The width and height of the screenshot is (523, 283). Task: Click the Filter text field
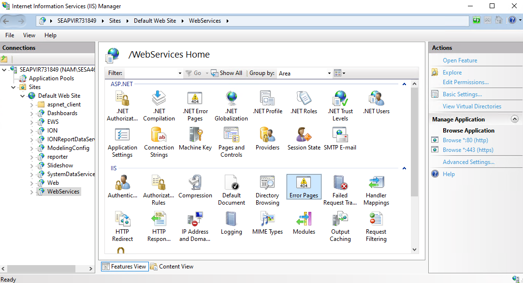pos(150,73)
